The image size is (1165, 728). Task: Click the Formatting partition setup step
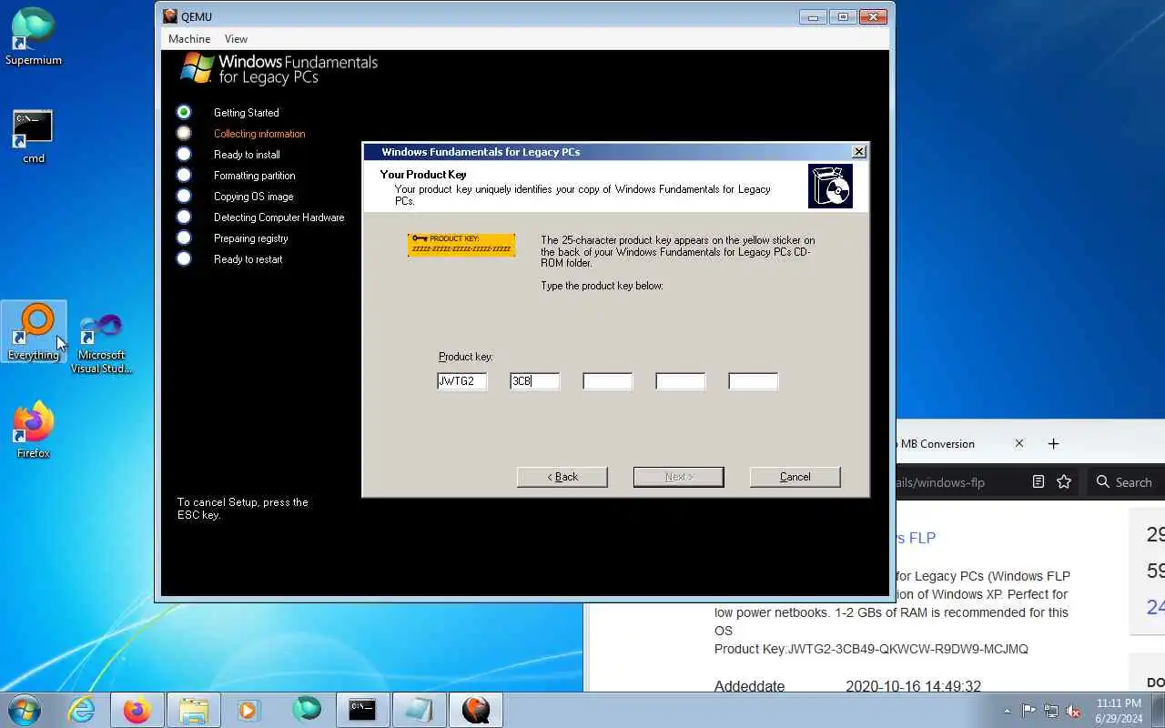point(254,176)
